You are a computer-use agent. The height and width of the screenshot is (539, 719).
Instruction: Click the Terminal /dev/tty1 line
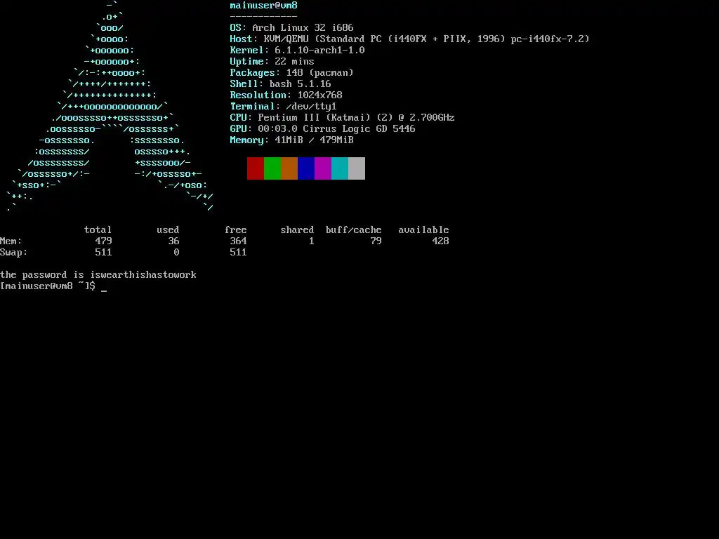coord(284,107)
